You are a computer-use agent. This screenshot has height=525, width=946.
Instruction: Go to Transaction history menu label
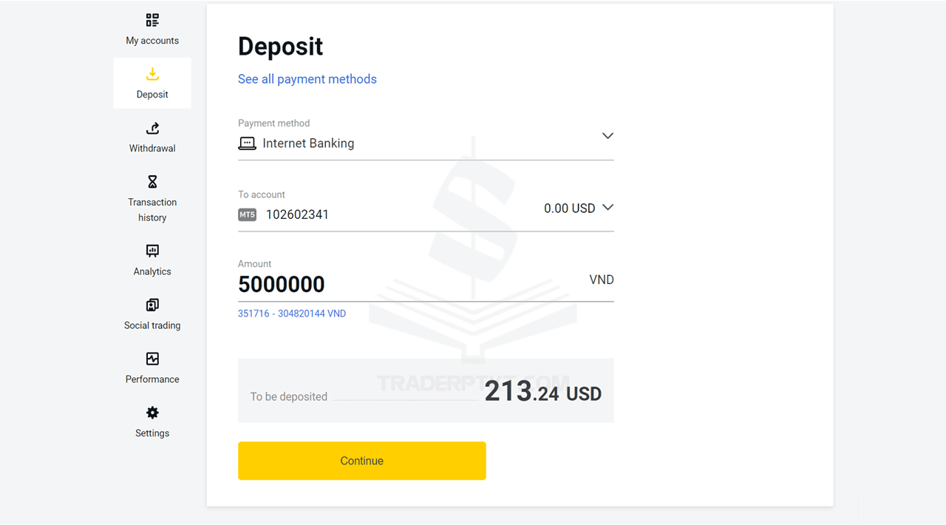coord(152,210)
